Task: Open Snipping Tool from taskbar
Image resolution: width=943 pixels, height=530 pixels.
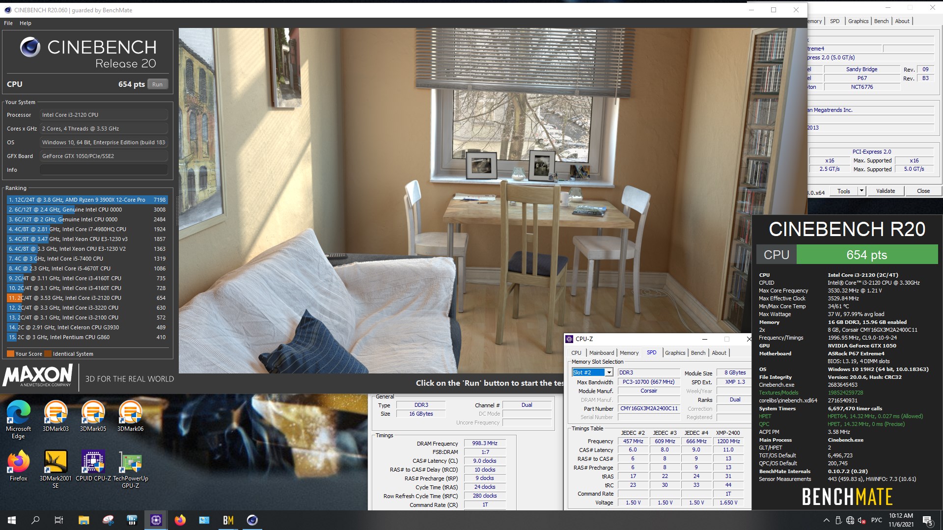Action: (x=108, y=520)
